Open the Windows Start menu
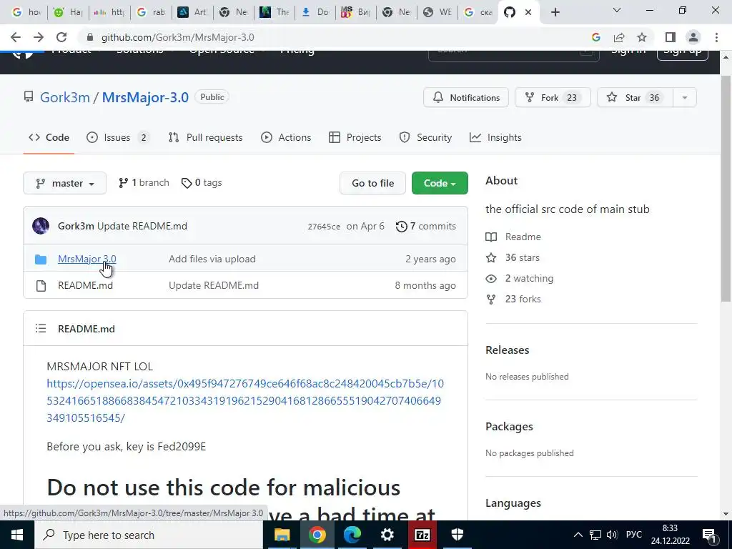This screenshot has height=549, width=732. point(17,535)
